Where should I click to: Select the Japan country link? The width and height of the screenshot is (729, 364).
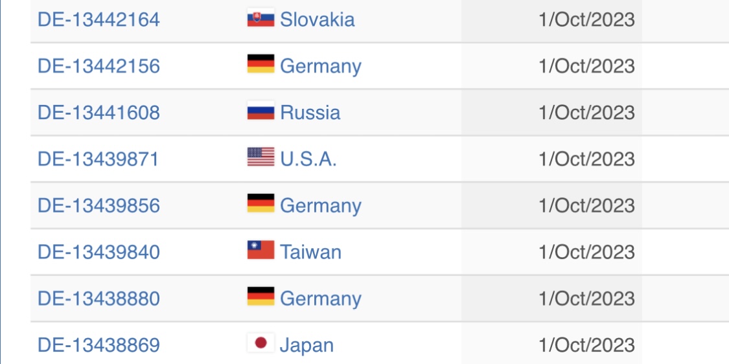[307, 345]
